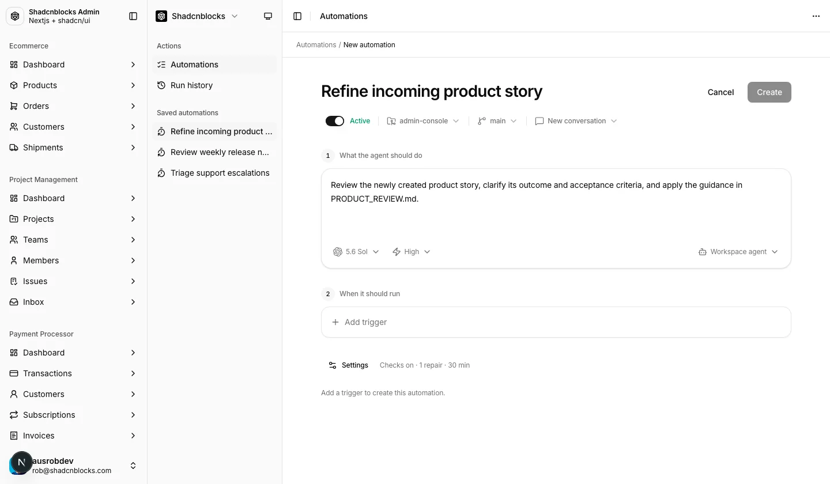Toggle the secondary sidebar icon near Automations title
This screenshot has height=484, width=830.
pyautogui.click(x=297, y=16)
